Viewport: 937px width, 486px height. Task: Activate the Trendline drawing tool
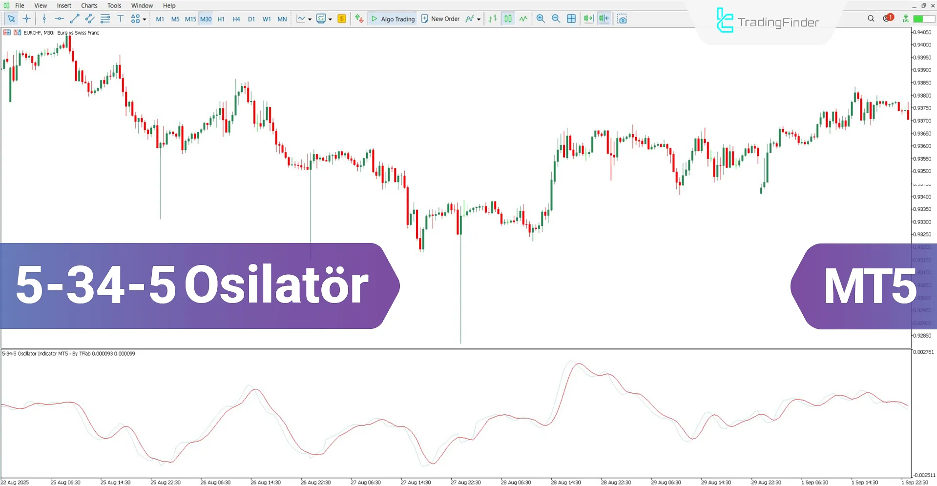[x=74, y=19]
